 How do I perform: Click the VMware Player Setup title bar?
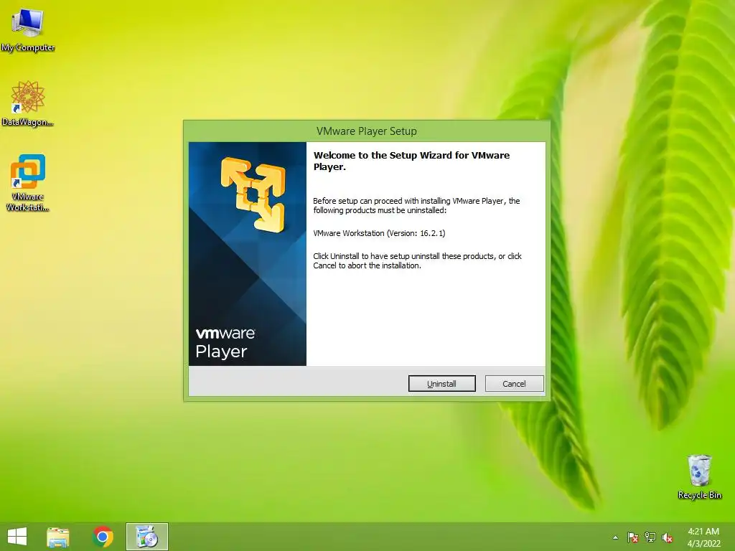tap(367, 131)
